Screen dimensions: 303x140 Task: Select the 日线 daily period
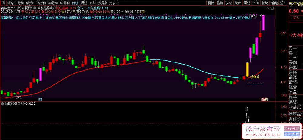click(x=75, y=3)
